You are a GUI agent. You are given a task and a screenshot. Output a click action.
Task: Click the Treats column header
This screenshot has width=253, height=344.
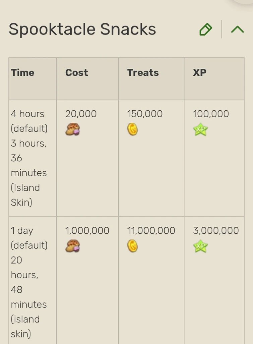pyautogui.click(x=143, y=73)
